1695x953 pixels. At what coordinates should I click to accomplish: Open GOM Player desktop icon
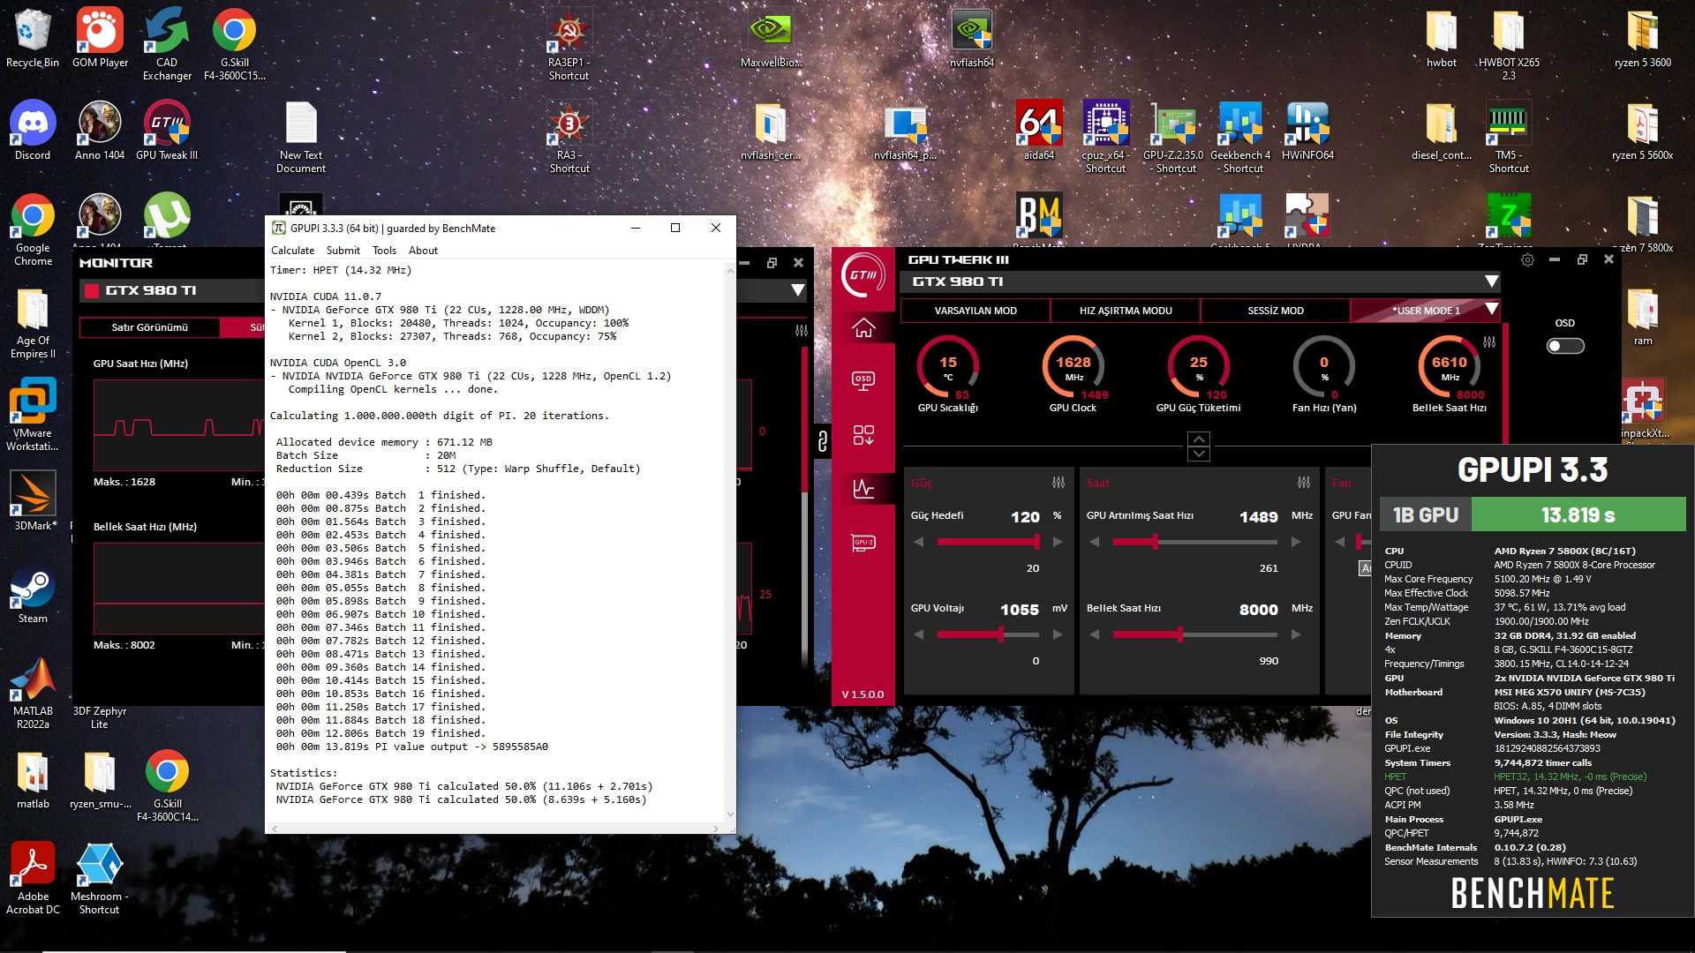pyautogui.click(x=100, y=39)
